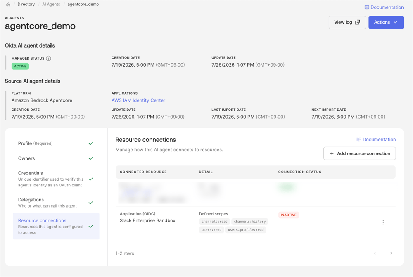
Task: Expand the Actions dropdown
Action: [x=386, y=22]
